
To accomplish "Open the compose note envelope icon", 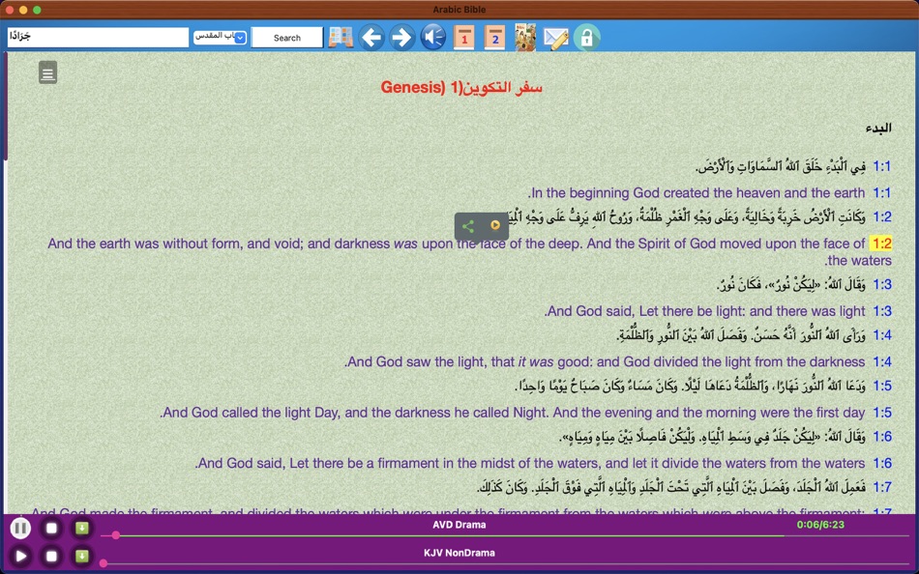I will click(x=556, y=37).
